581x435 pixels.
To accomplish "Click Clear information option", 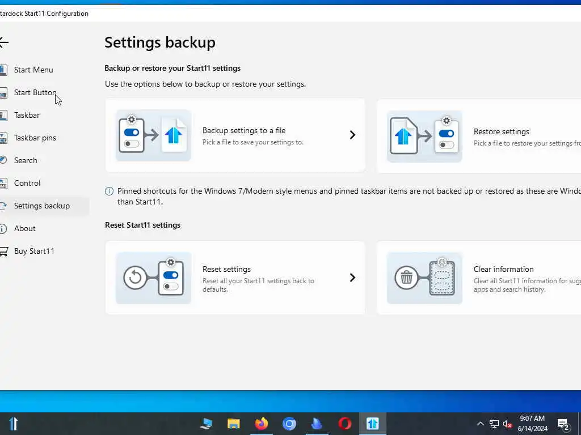I will coord(479,278).
